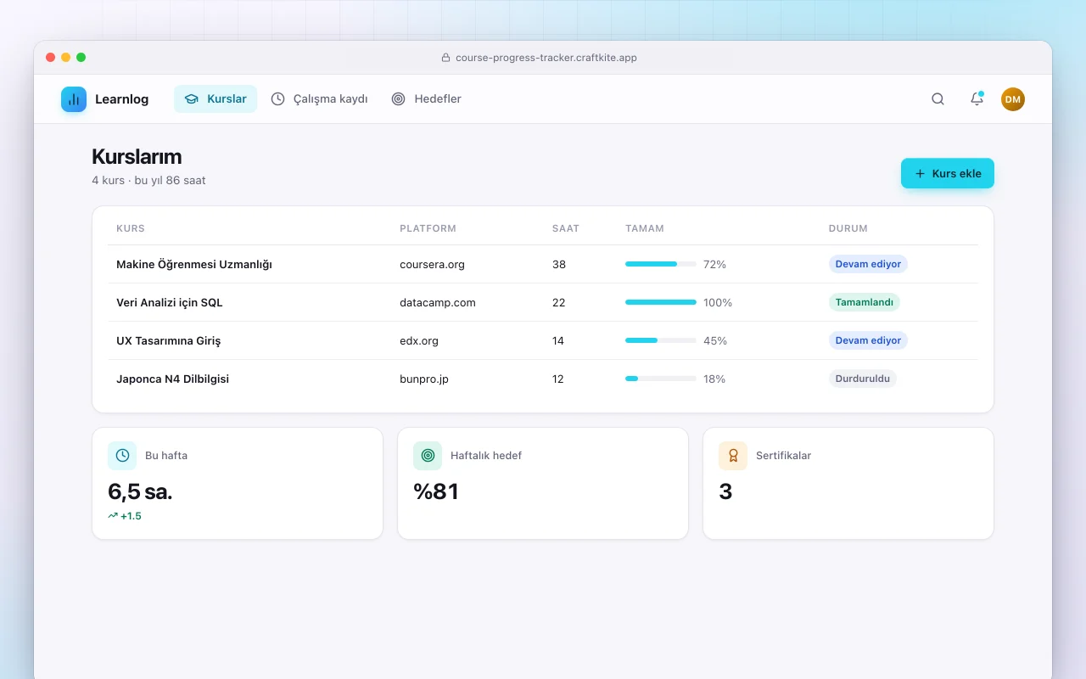
Task: Click the hours value 38
Action: [559, 264]
